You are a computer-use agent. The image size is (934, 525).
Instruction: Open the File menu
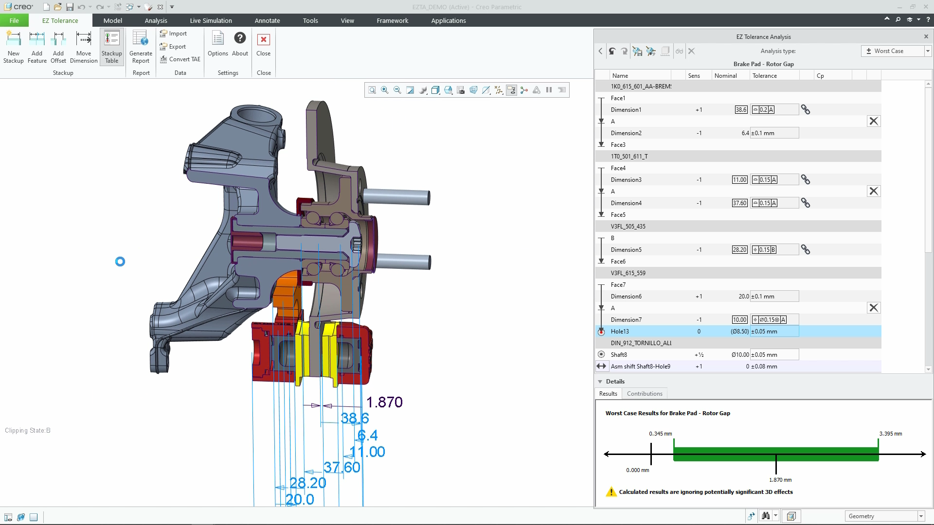tap(14, 20)
